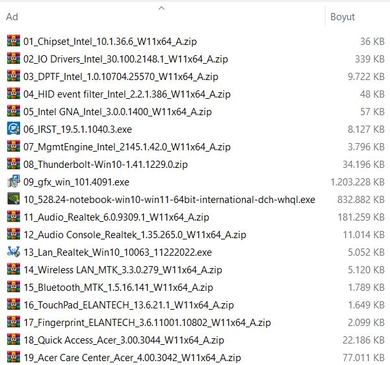
Task: Click the NVIDIA icon of 10_528.24 driver
Action: tap(14, 199)
